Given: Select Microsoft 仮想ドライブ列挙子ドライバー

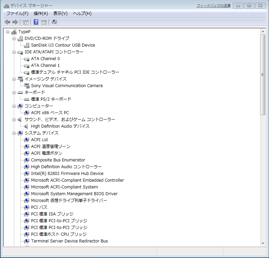Looking at the screenshot, I should (x=69, y=201).
